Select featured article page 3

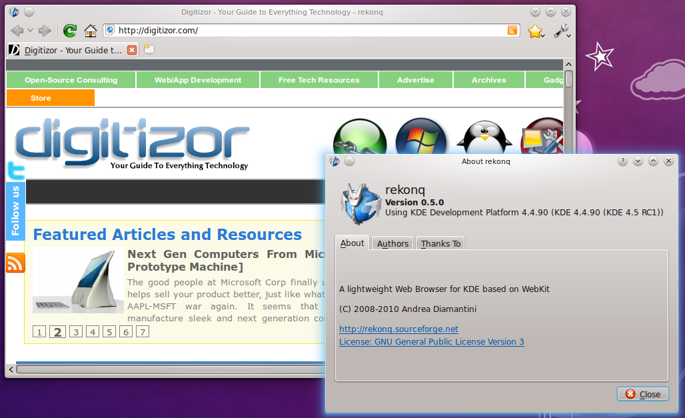77,332
